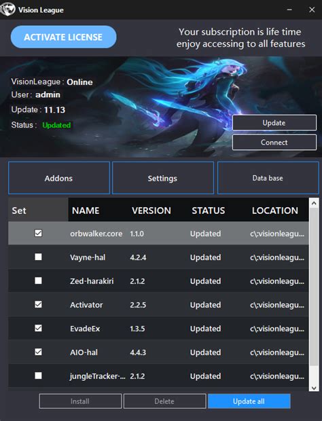The height and width of the screenshot is (421, 322).
Task: Click the Online status text
Action: tap(79, 82)
